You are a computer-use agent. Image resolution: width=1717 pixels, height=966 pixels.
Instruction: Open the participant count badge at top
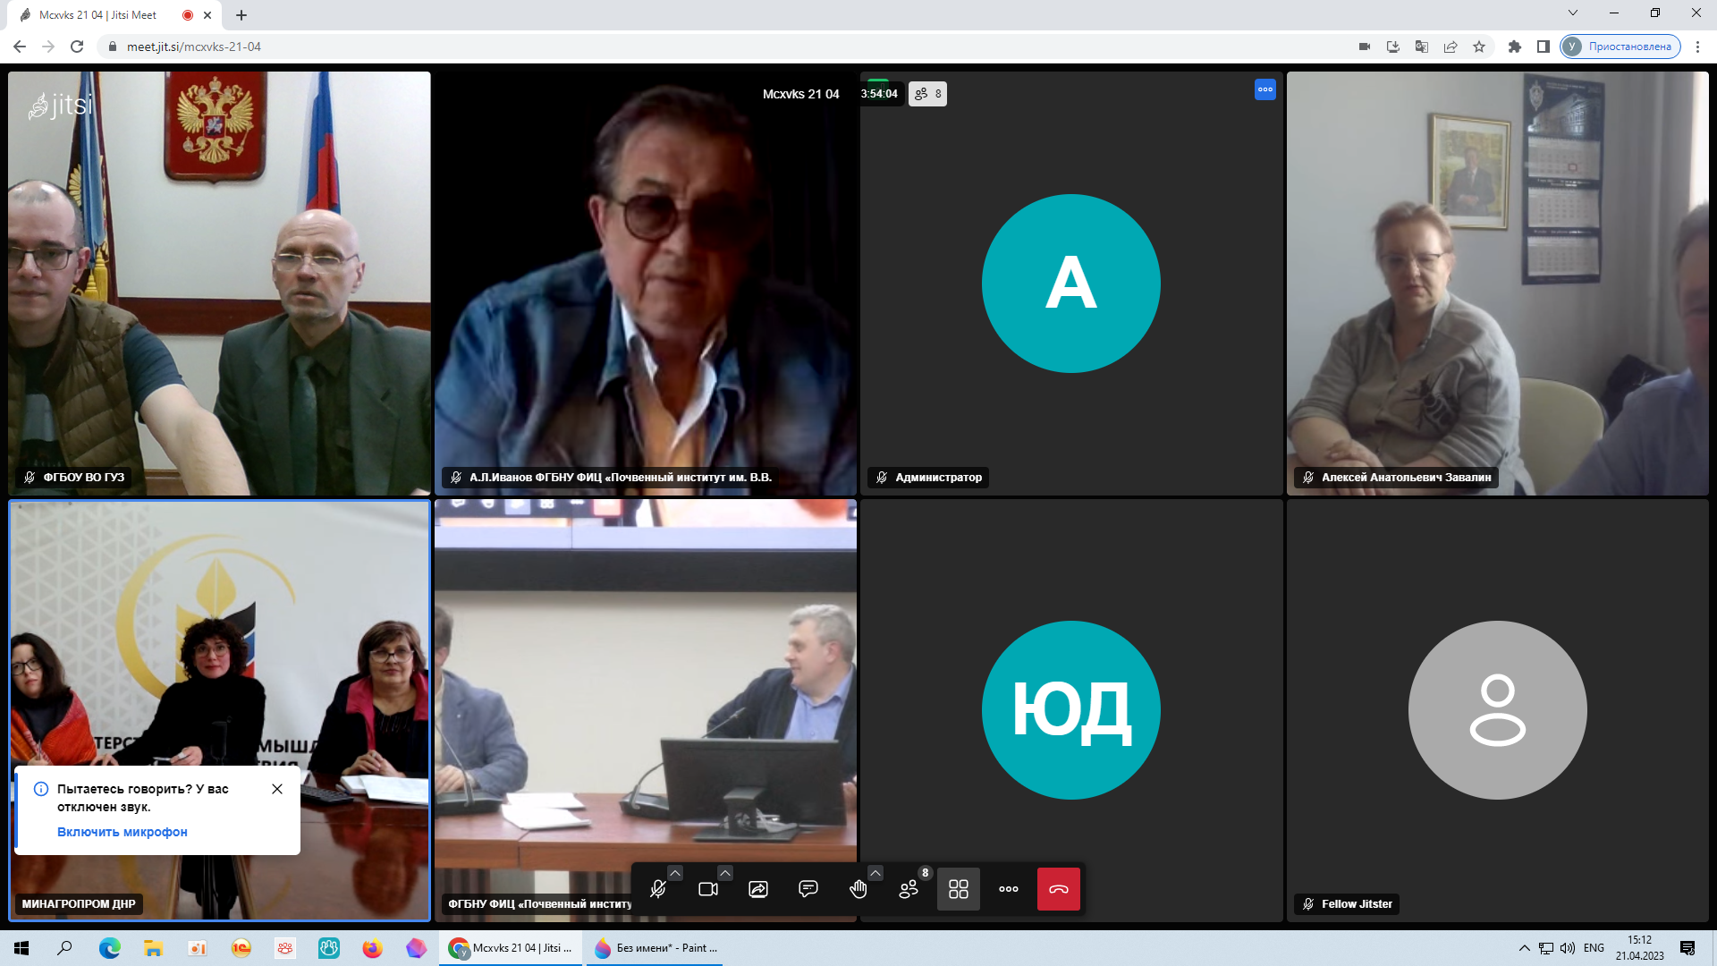click(x=927, y=94)
